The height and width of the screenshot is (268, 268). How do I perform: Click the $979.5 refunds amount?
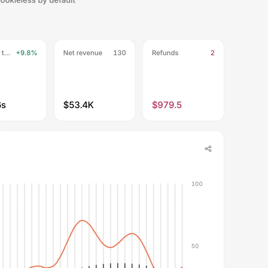(x=167, y=105)
